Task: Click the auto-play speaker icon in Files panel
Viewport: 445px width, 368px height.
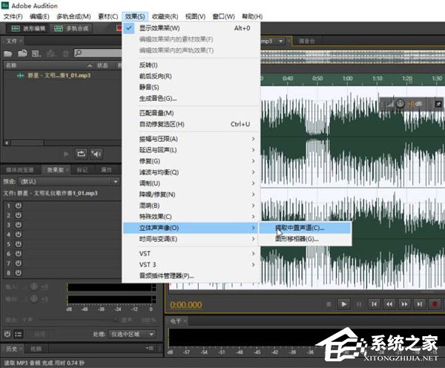Action: pos(96,153)
